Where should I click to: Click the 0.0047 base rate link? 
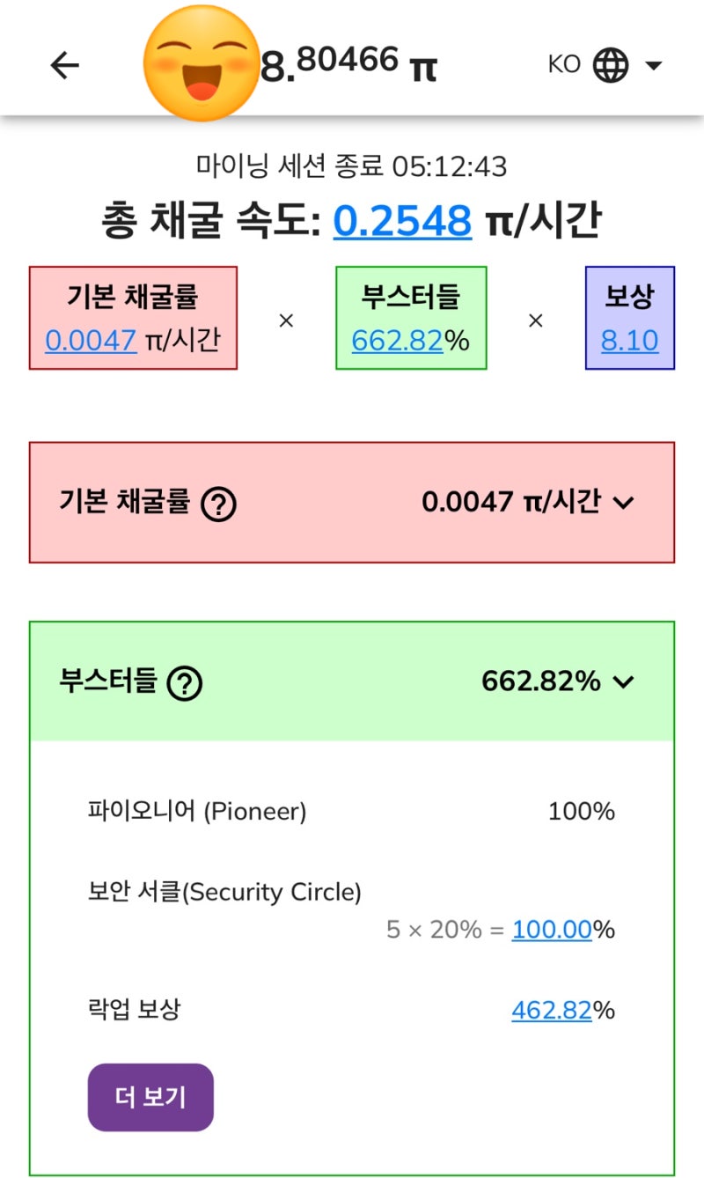pos(91,342)
